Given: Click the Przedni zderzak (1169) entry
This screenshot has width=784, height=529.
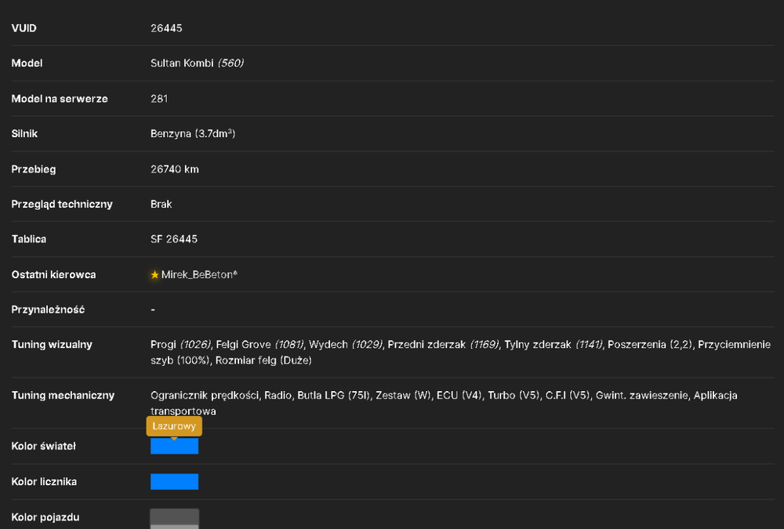Looking at the screenshot, I should click(443, 345).
